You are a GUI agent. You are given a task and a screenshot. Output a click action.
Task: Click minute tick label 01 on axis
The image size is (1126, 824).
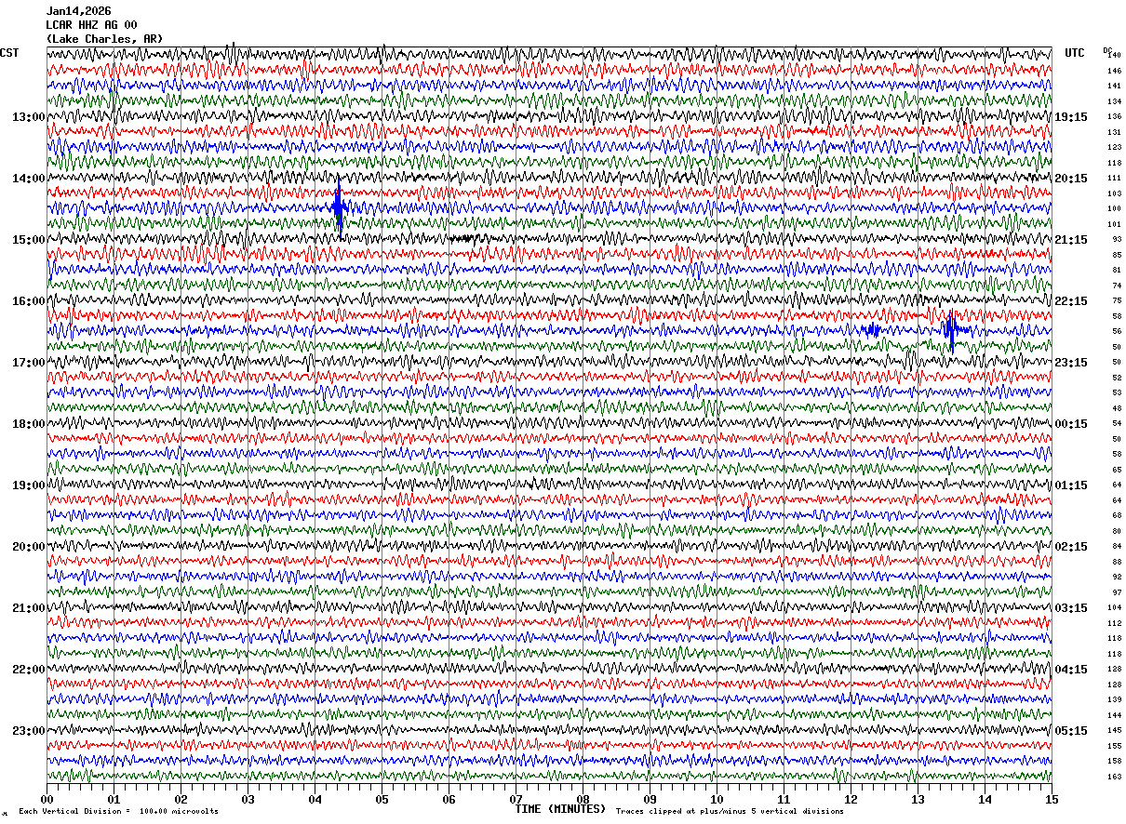(114, 799)
